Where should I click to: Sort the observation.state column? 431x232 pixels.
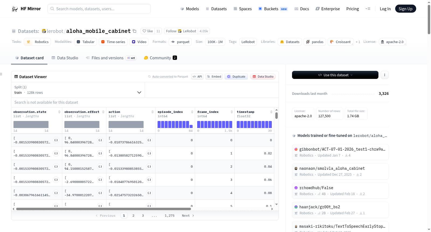coord(59,112)
